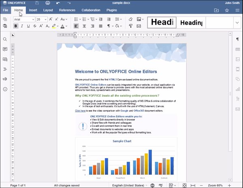Click the yellow highlight color button
The height and width of the screenshot is (188, 243).
tap(54, 26)
